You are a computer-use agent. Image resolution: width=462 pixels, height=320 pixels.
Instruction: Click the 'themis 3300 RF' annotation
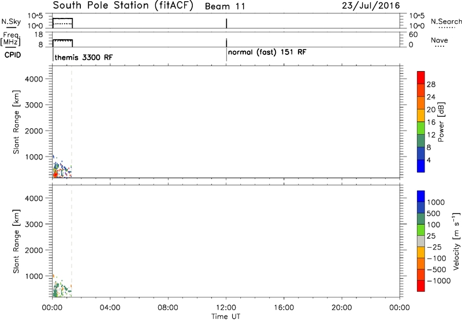(x=84, y=57)
